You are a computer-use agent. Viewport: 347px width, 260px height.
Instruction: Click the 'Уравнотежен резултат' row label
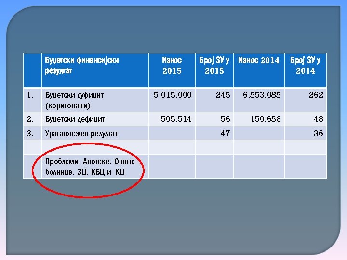[81, 133]
